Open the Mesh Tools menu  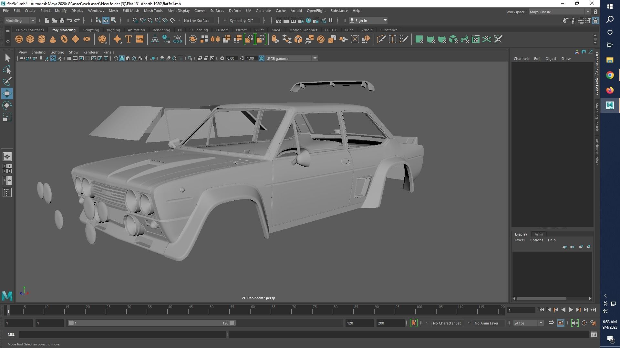pyautogui.click(x=153, y=11)
